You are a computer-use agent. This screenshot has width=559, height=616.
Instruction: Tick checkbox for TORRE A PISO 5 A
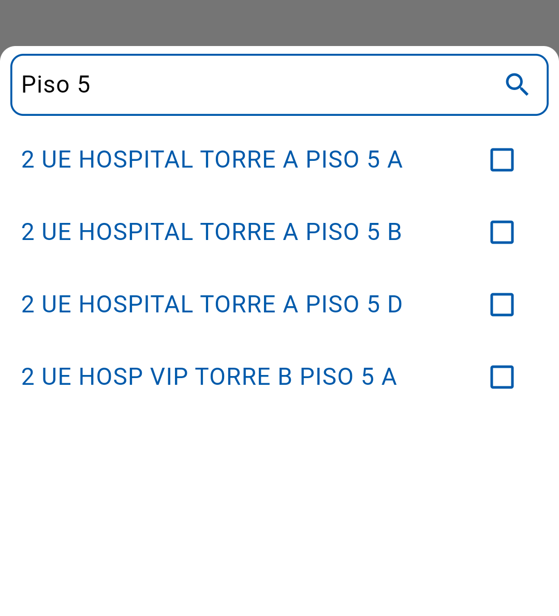coord(502,160)
